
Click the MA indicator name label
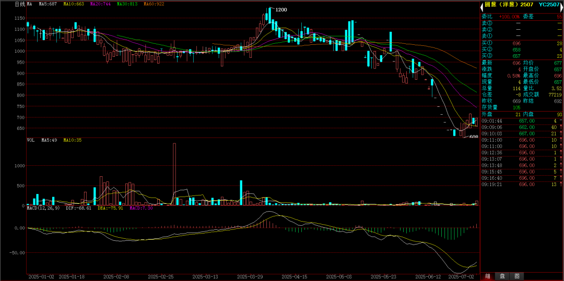click(x=29, y=4)
